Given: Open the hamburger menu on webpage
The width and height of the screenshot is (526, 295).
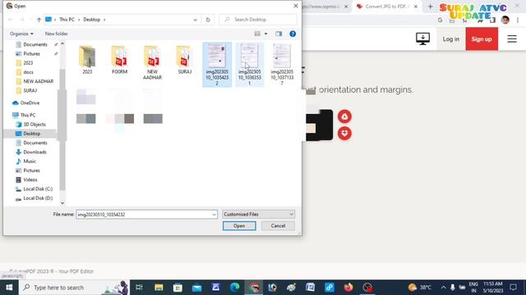Looking at the screenshot, I should pyautogui.click(x=512, y=39).
